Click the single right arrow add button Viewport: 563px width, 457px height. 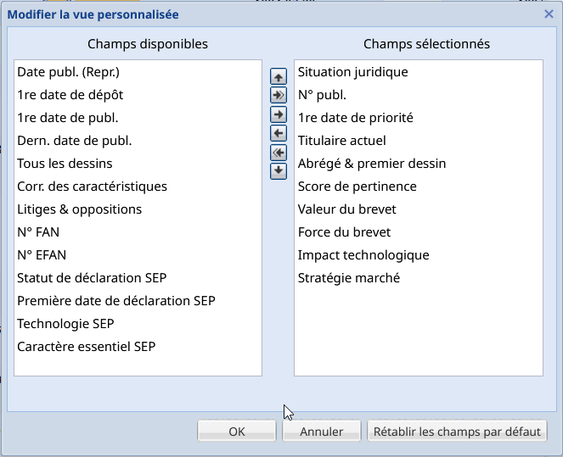(278, 114)
